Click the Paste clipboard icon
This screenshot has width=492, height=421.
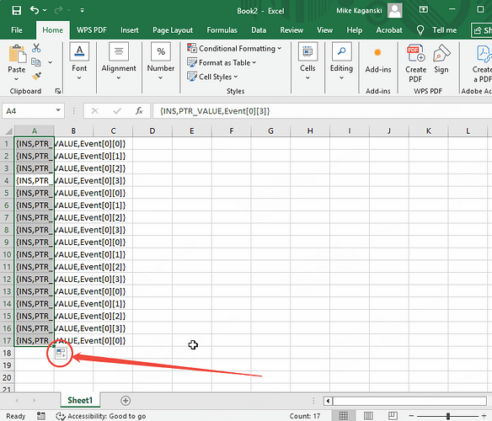(17, 54)
